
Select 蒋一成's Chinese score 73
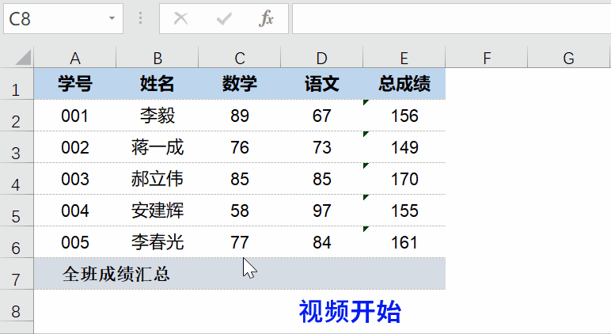[x=322, y=147]
